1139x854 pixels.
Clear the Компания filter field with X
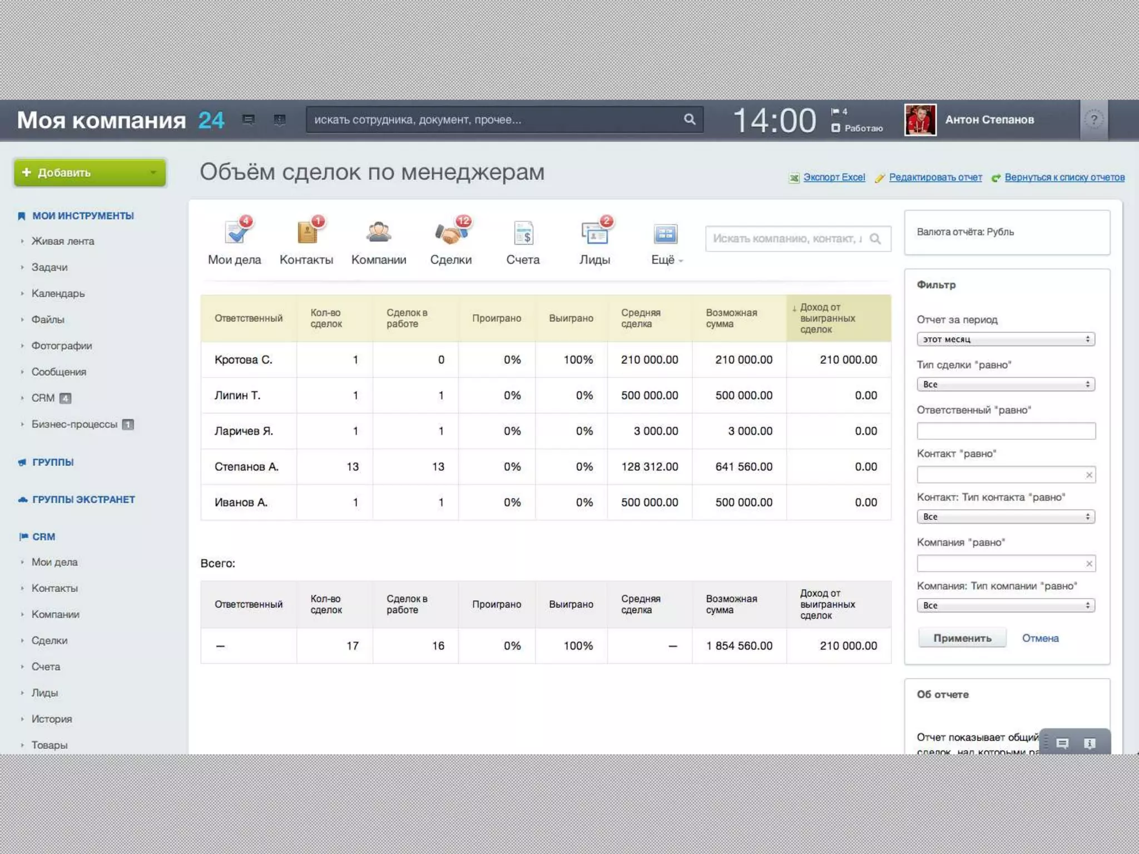1089,564
